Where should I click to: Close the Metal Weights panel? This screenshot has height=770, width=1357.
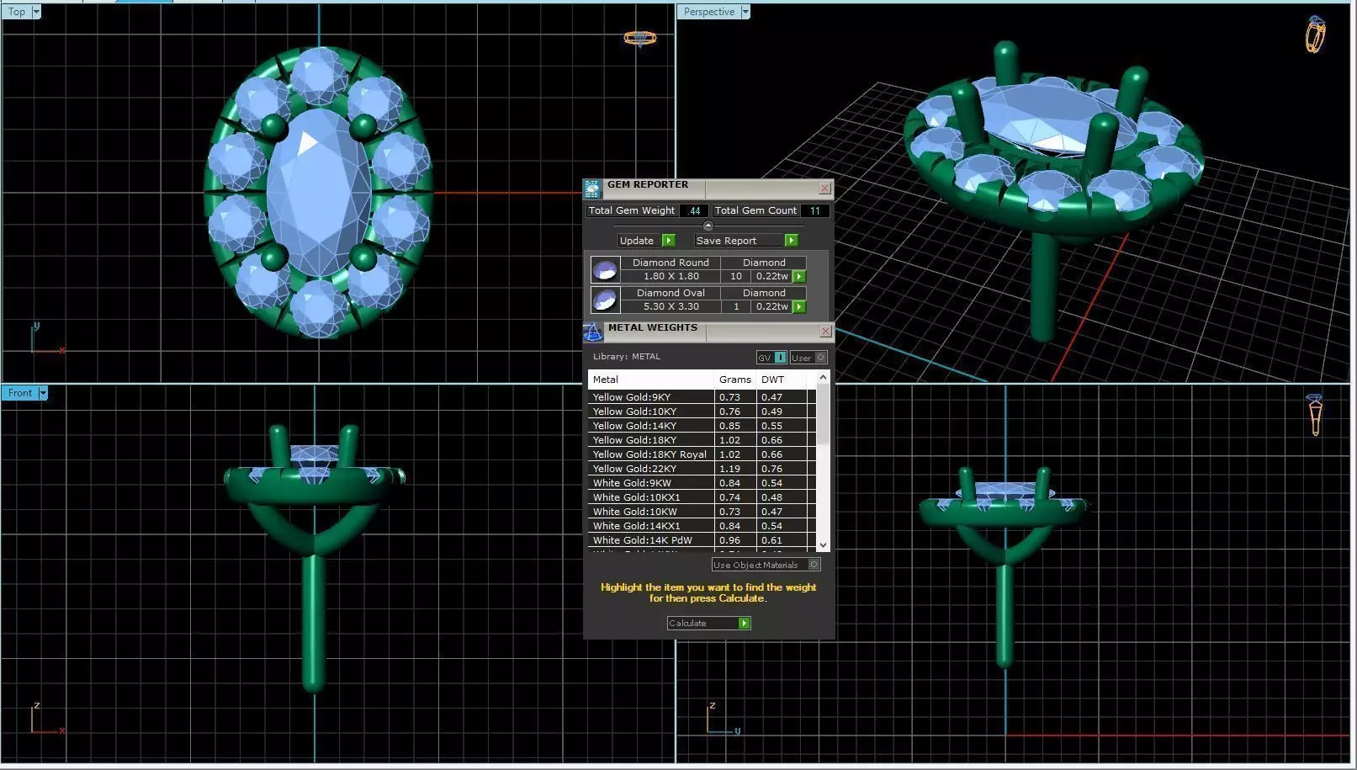(x=825, y=332)
